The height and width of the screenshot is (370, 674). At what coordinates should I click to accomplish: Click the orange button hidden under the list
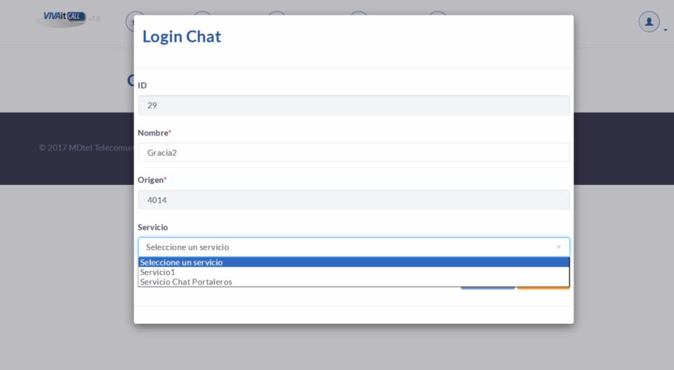[543, 288]
